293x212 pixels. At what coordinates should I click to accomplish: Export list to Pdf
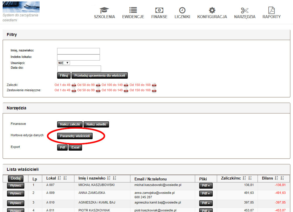point(62,147)
